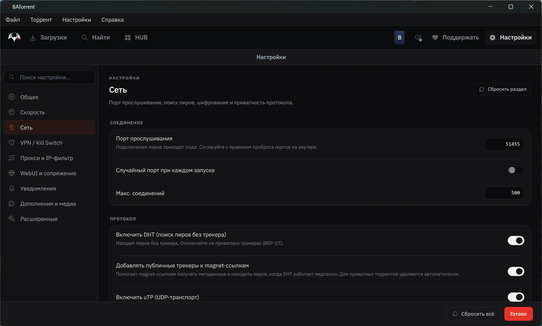Open Дополнения и медиа settings section
Viewport: 542px width, 326px height.
pos(49,204)
